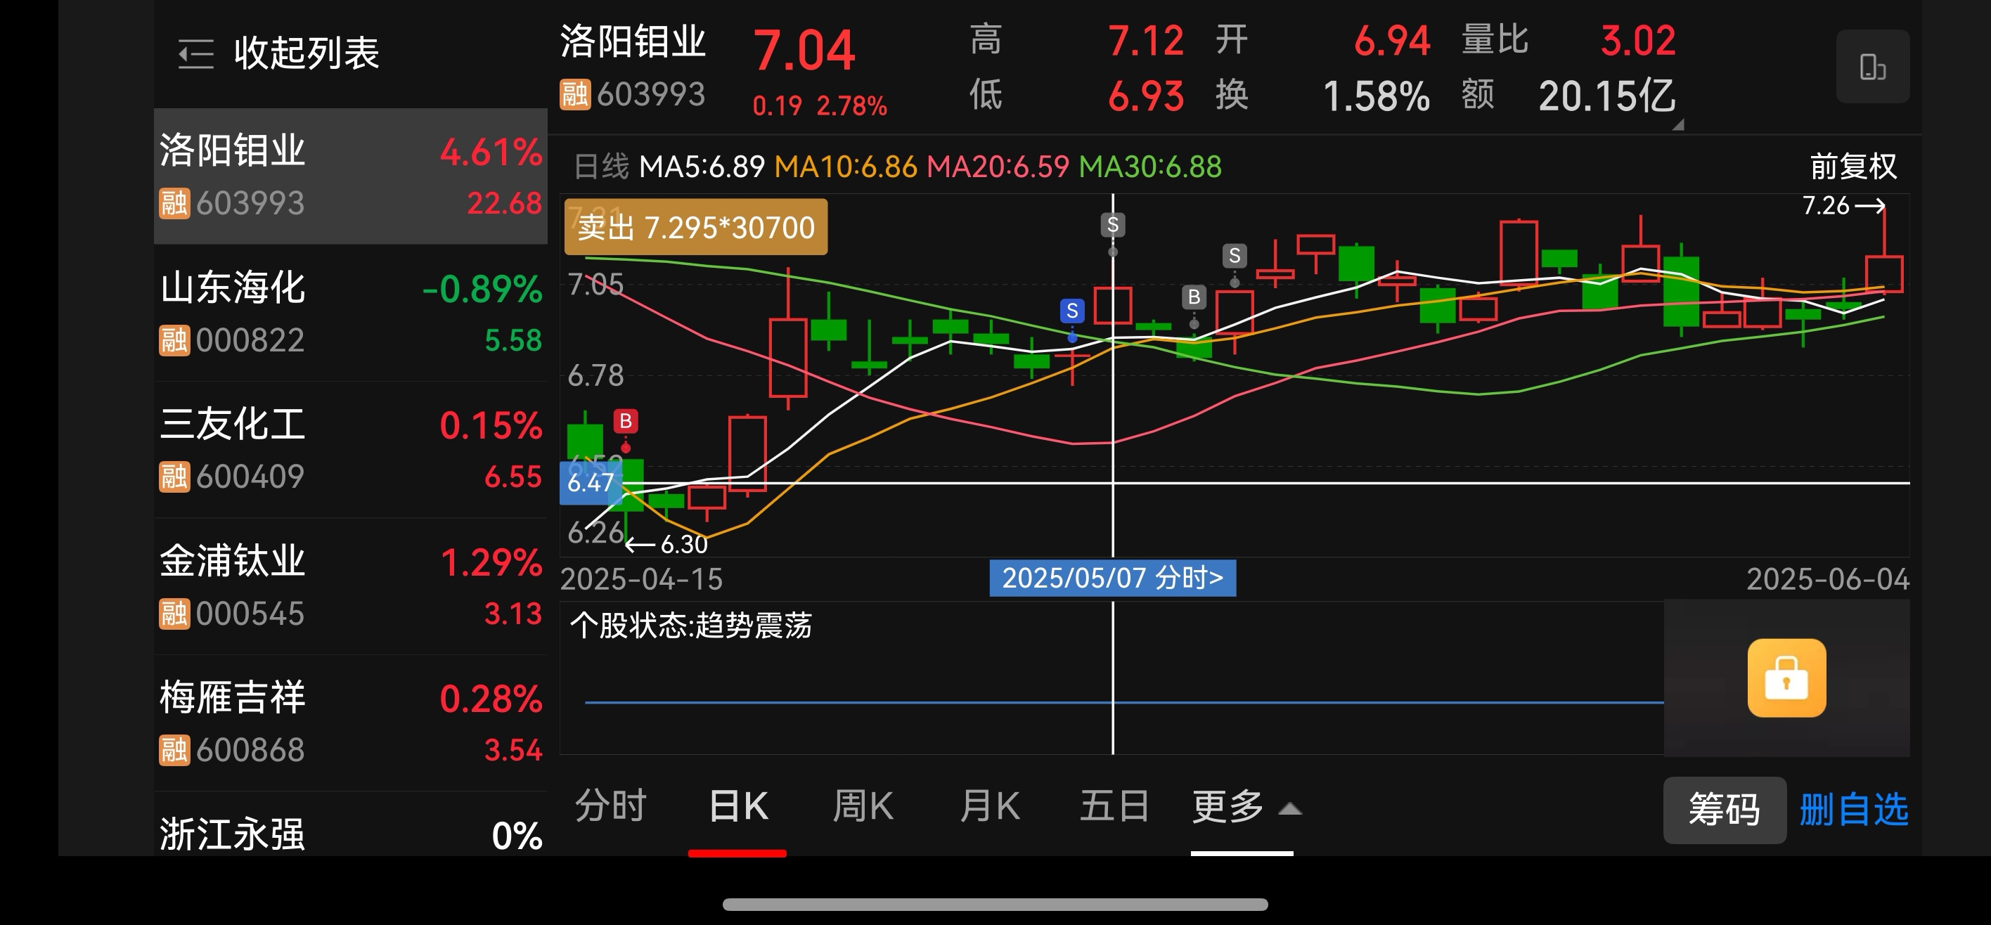This screenshot has width=1991, height=925.
Task: Tap the screen orientation icon at top right
Action: (x=1872, y=67)
